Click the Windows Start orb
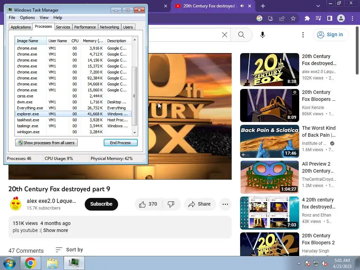The width and height of the screenshot is (360, 270). click(x=9, y=263)
